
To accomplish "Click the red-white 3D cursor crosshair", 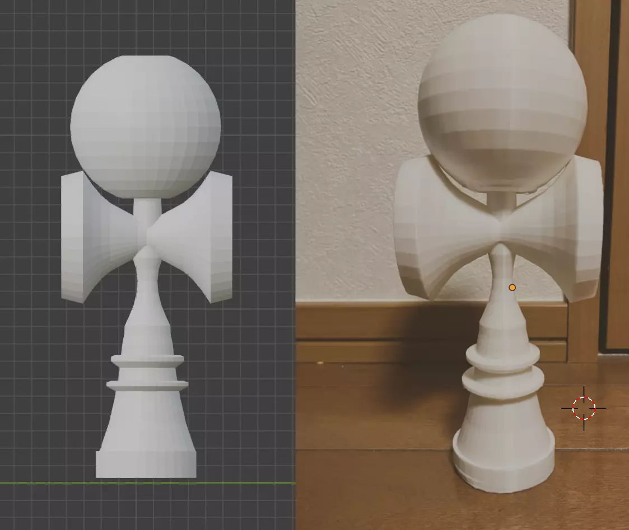I will (x=584, y=409).
